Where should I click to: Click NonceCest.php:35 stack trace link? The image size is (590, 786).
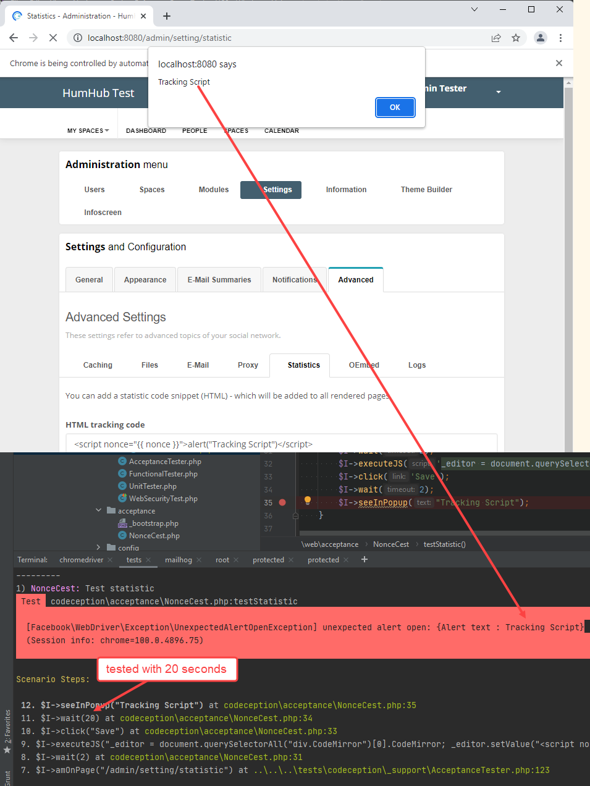point(320,705)
